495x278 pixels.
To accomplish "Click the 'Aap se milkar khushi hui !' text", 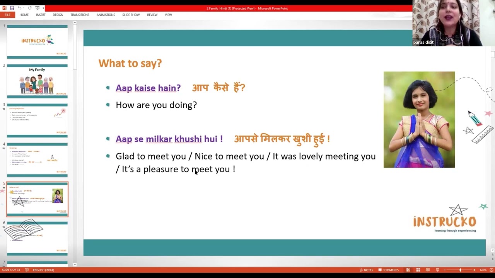I will pos(169,139).
